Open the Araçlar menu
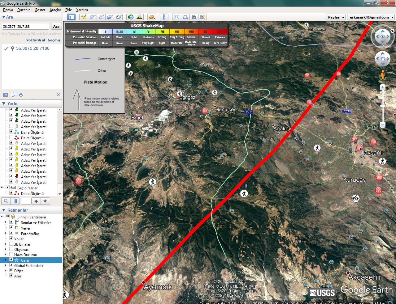Screen dimensions: 396x304 pos(55,10)
